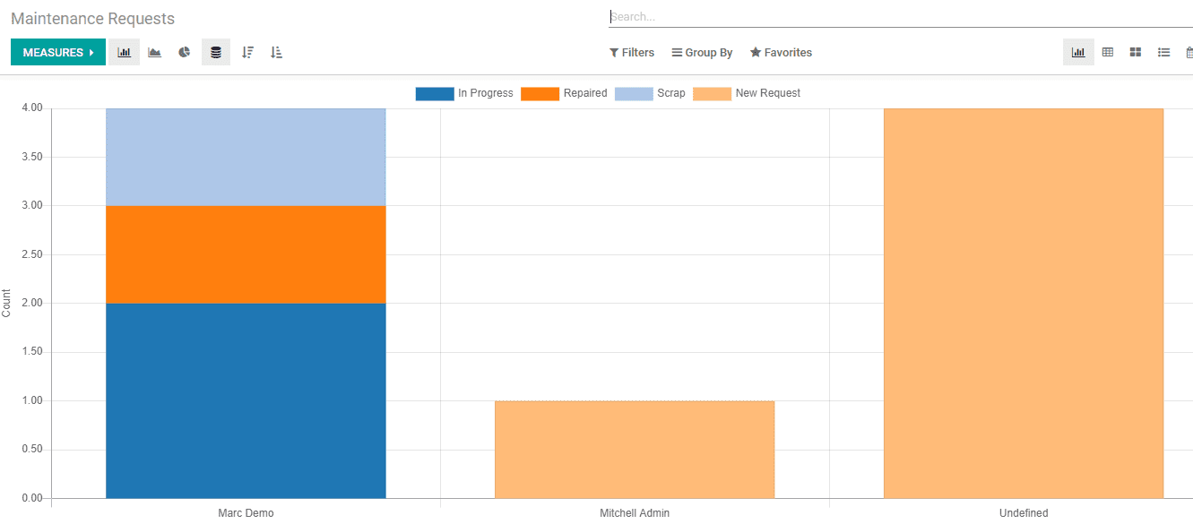
Task: Click the Undefined New Request bar
Action: (1024, 303)
